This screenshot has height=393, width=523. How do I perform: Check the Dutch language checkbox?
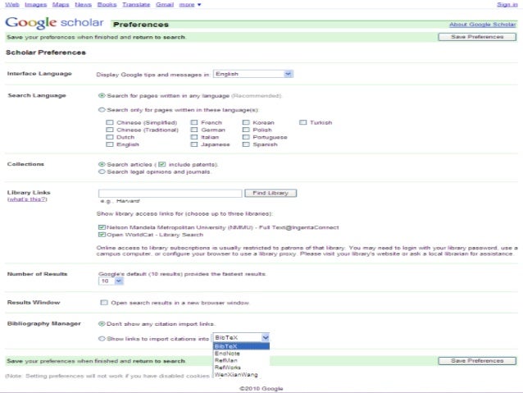click(110, 137)
